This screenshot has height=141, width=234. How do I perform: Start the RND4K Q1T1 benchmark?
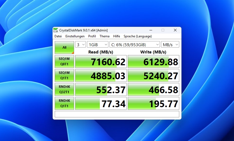64,104
